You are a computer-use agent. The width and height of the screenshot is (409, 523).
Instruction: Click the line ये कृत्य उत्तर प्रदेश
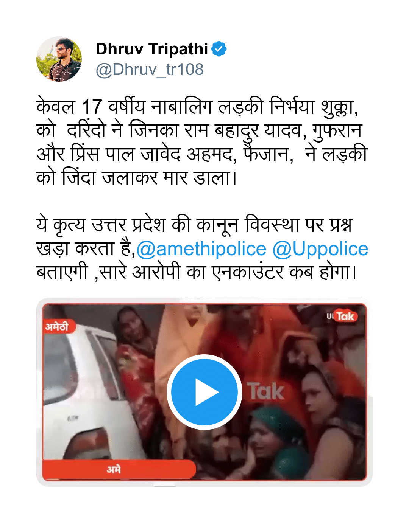(195, 225)
